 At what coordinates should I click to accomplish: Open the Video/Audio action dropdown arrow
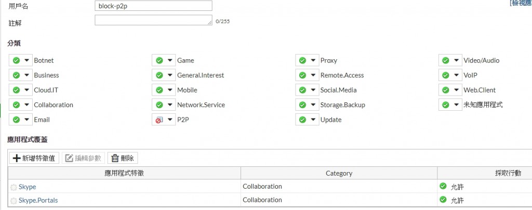[456, 60]
